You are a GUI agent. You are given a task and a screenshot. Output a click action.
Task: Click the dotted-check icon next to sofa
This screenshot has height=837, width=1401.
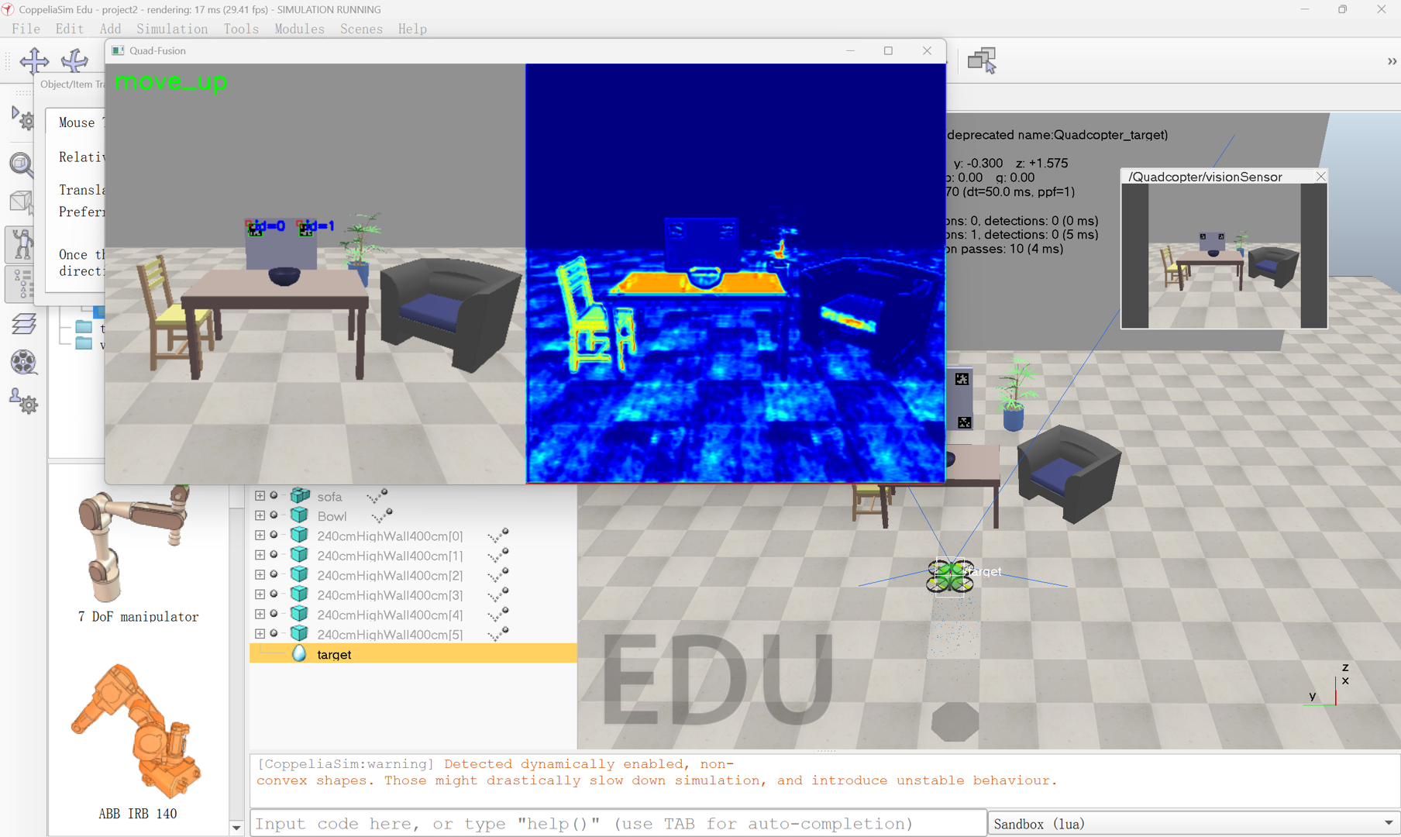(377, 495)
